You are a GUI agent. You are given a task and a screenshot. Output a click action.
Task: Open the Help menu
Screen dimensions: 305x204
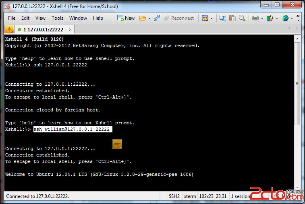pos(98,18)
